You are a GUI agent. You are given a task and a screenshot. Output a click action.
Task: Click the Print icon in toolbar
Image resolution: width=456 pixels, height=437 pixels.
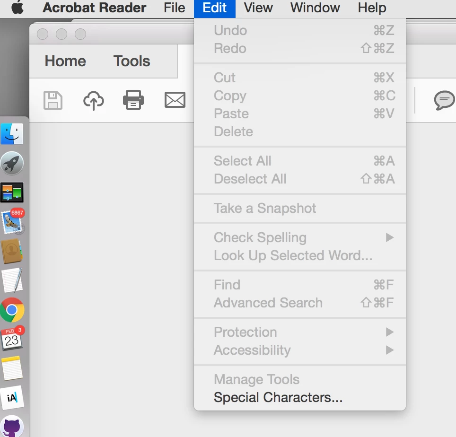click(133, 100)
